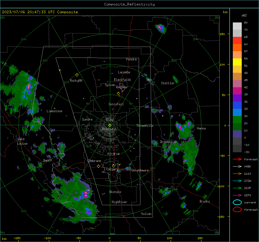Click the magenta 18TS arrow legend icon
Image resolution: width=259 pixels, height=242 pixels.
237,195
